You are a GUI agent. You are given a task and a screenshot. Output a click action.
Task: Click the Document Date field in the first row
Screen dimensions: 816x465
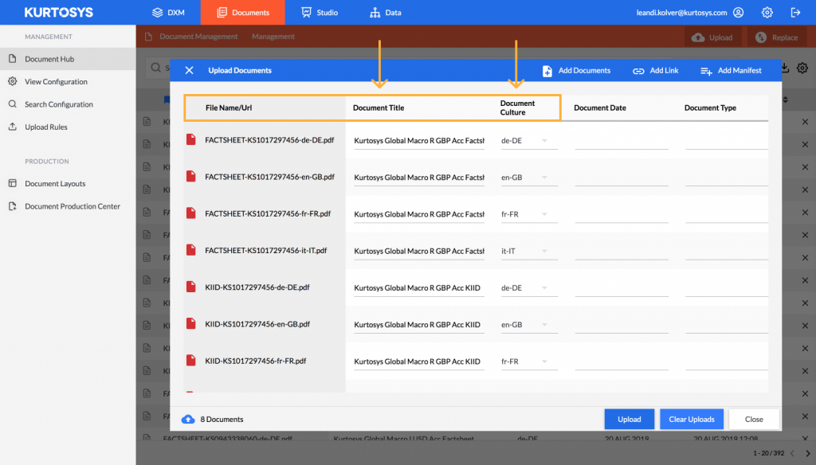pyautogui.click(x=622, y=141)
